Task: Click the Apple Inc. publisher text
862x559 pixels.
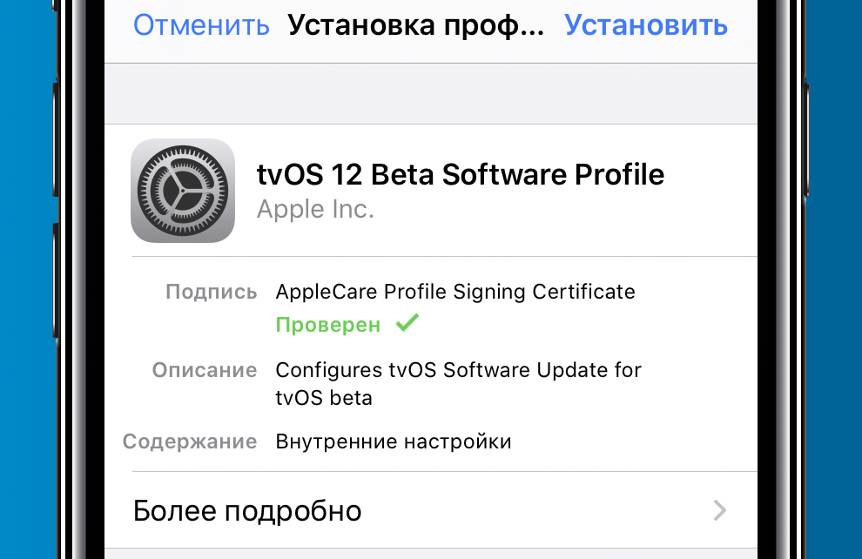Action: tap(315, 209)
